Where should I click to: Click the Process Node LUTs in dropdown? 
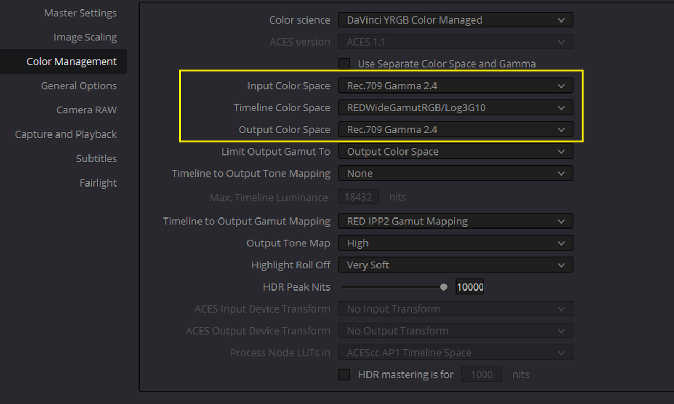455,353
